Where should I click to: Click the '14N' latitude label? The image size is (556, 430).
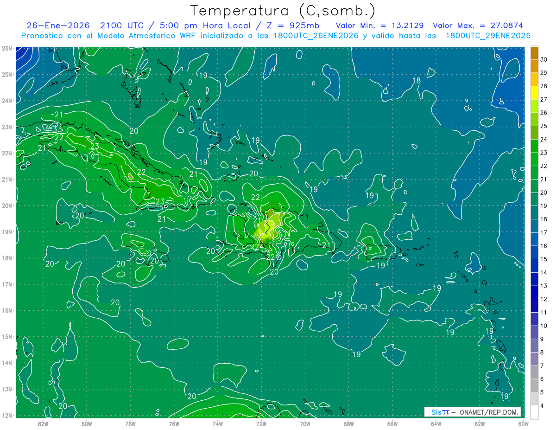pos(7,363)
